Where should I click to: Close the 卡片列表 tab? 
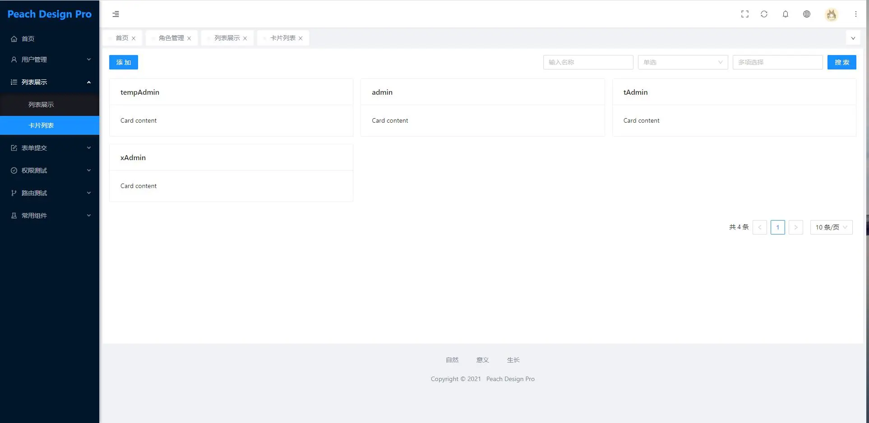(x=300, y=38)
